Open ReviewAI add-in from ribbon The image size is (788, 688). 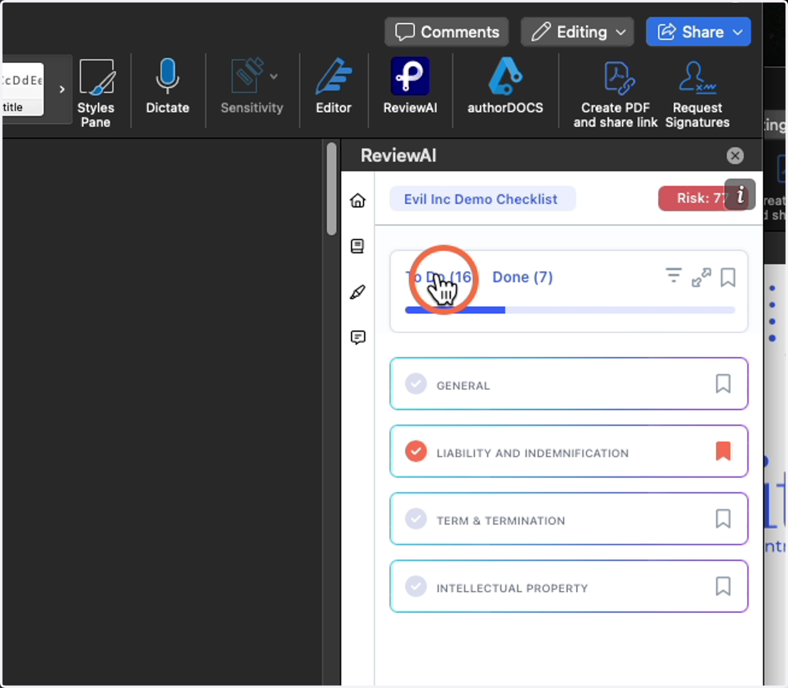pos(410,86)
